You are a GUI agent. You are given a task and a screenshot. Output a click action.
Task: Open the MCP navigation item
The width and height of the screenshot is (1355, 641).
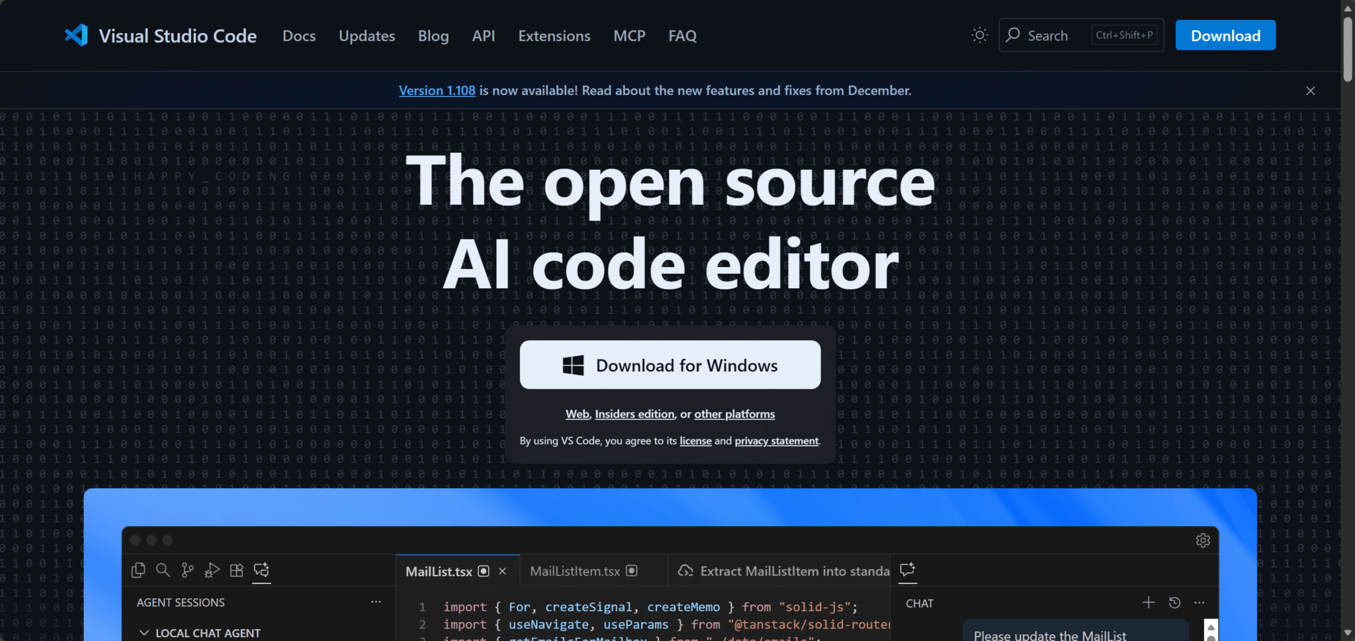[629, 36]
